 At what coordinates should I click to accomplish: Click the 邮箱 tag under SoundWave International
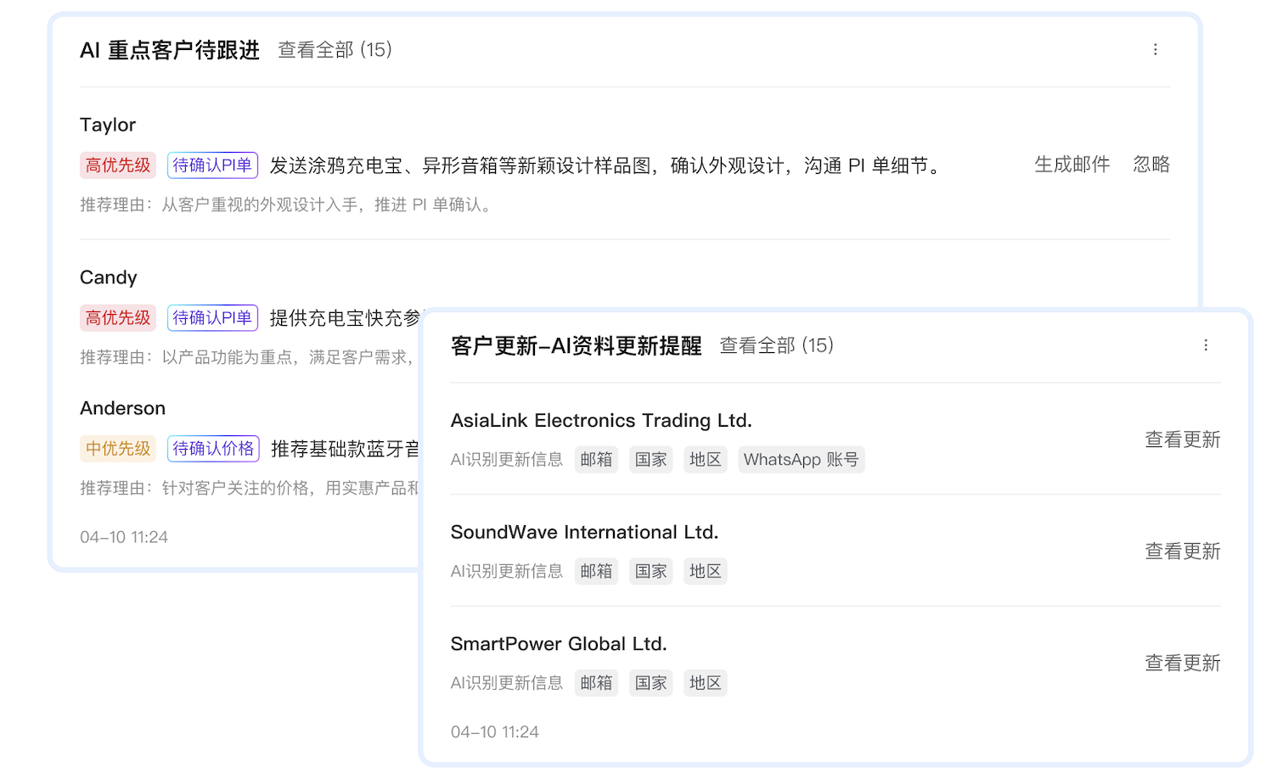(x=596, y=572)
